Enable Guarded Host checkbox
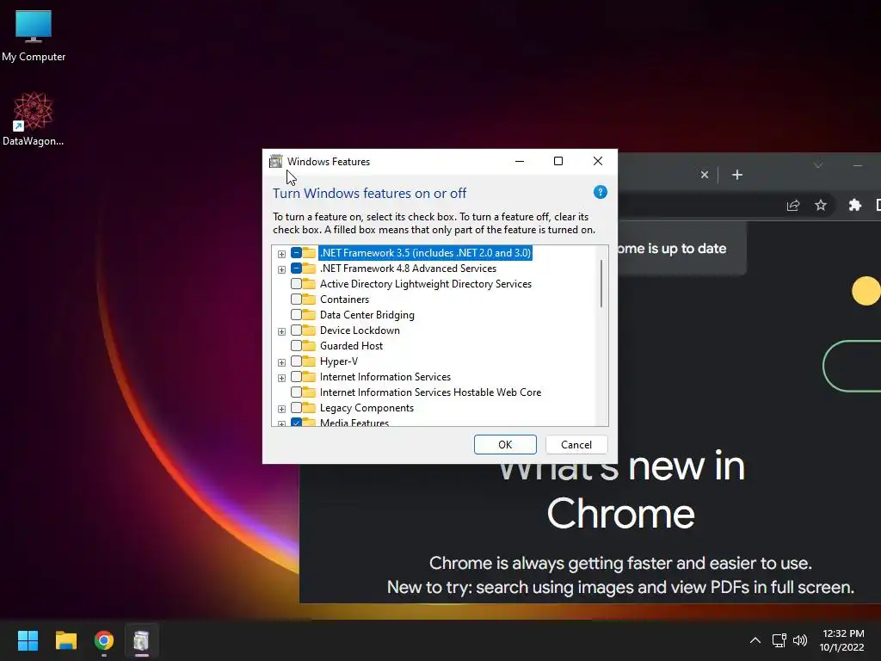This screenshot has height=661, width=881. pyautogui.click(x=296, y=346)
